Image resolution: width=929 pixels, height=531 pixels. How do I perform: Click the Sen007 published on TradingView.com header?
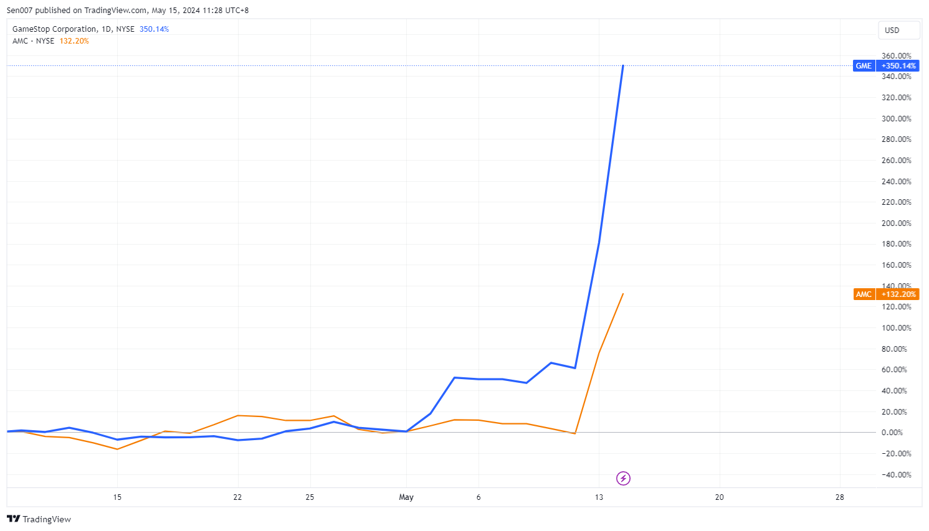pyautogui.click(x=128, y=11)
